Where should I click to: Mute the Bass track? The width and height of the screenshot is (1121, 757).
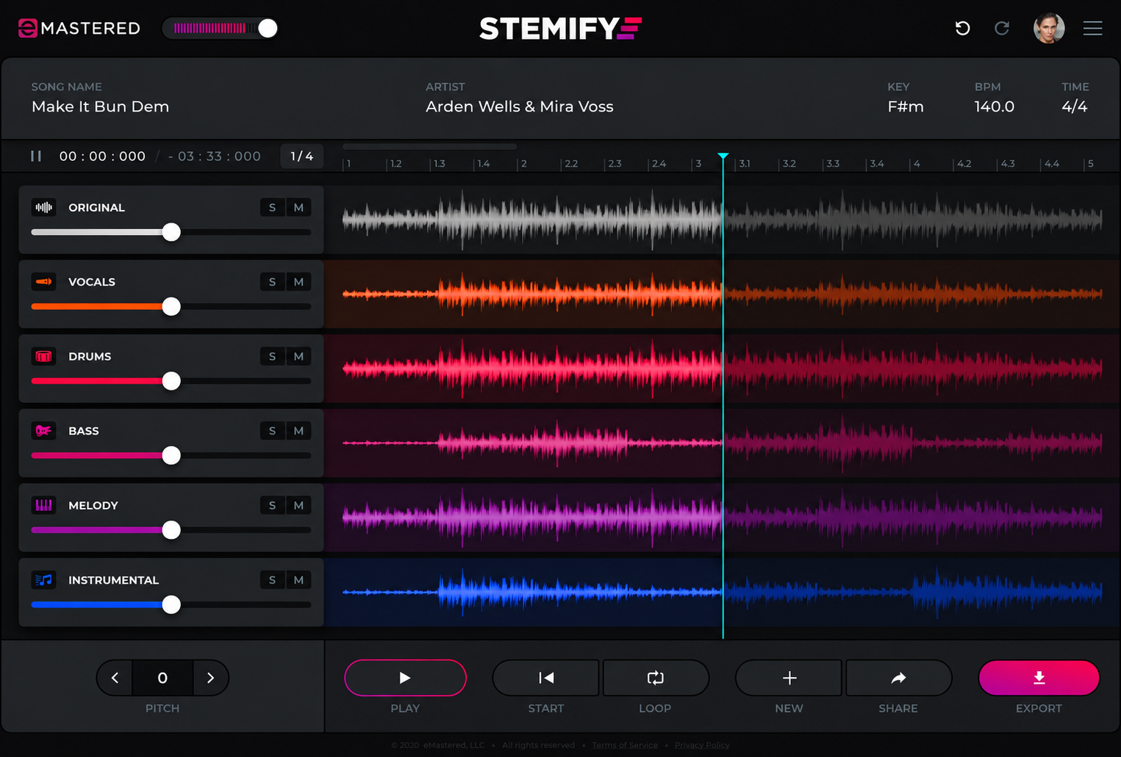298,431
